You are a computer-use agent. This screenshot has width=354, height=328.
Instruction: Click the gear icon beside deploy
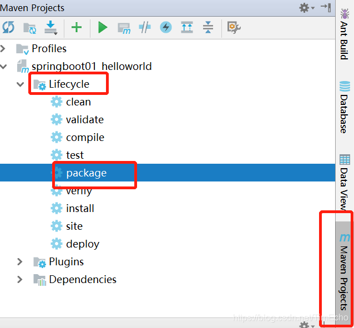[57, 244]
